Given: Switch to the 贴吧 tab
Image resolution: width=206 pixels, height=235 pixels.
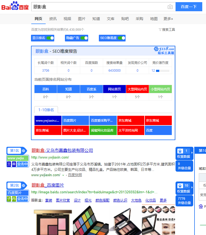Looking at the screenshot, I should coord(125,19).
